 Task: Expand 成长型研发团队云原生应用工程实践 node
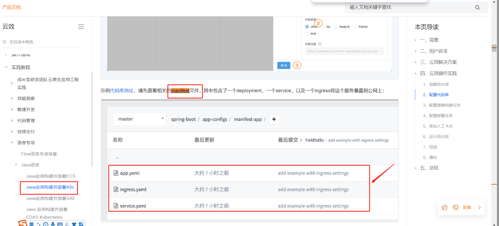[12, 83]
